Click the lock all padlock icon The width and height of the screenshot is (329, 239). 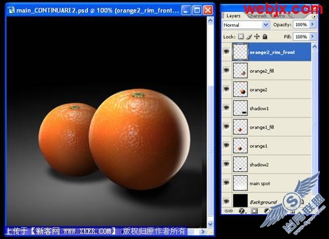(265, 37)
